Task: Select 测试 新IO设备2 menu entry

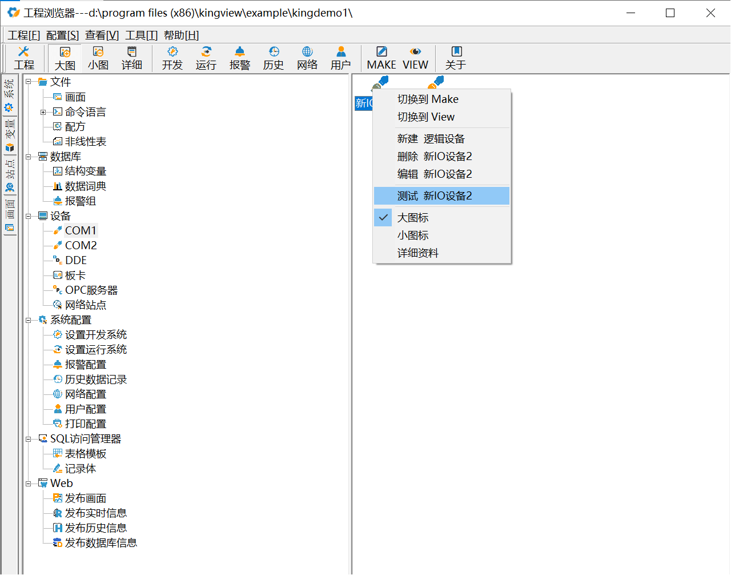Action: pyautogui.click(x=435, y=196)
